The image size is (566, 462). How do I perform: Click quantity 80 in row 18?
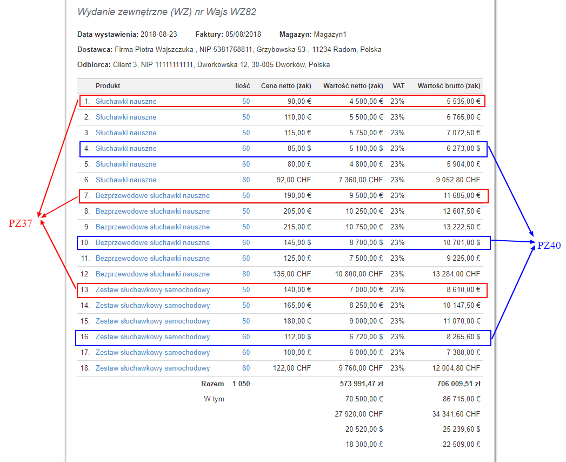click(246, 368)
